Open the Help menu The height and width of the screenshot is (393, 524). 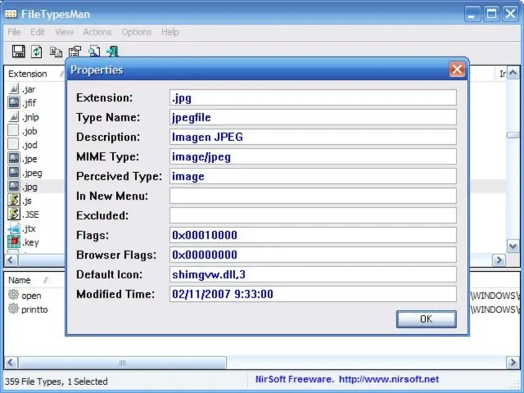(x=170, y=32)
